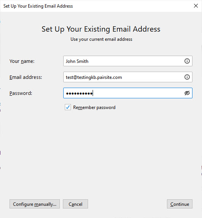Click the "Password:" label
The width and height of the screenshot is (202, 218).
21,93
